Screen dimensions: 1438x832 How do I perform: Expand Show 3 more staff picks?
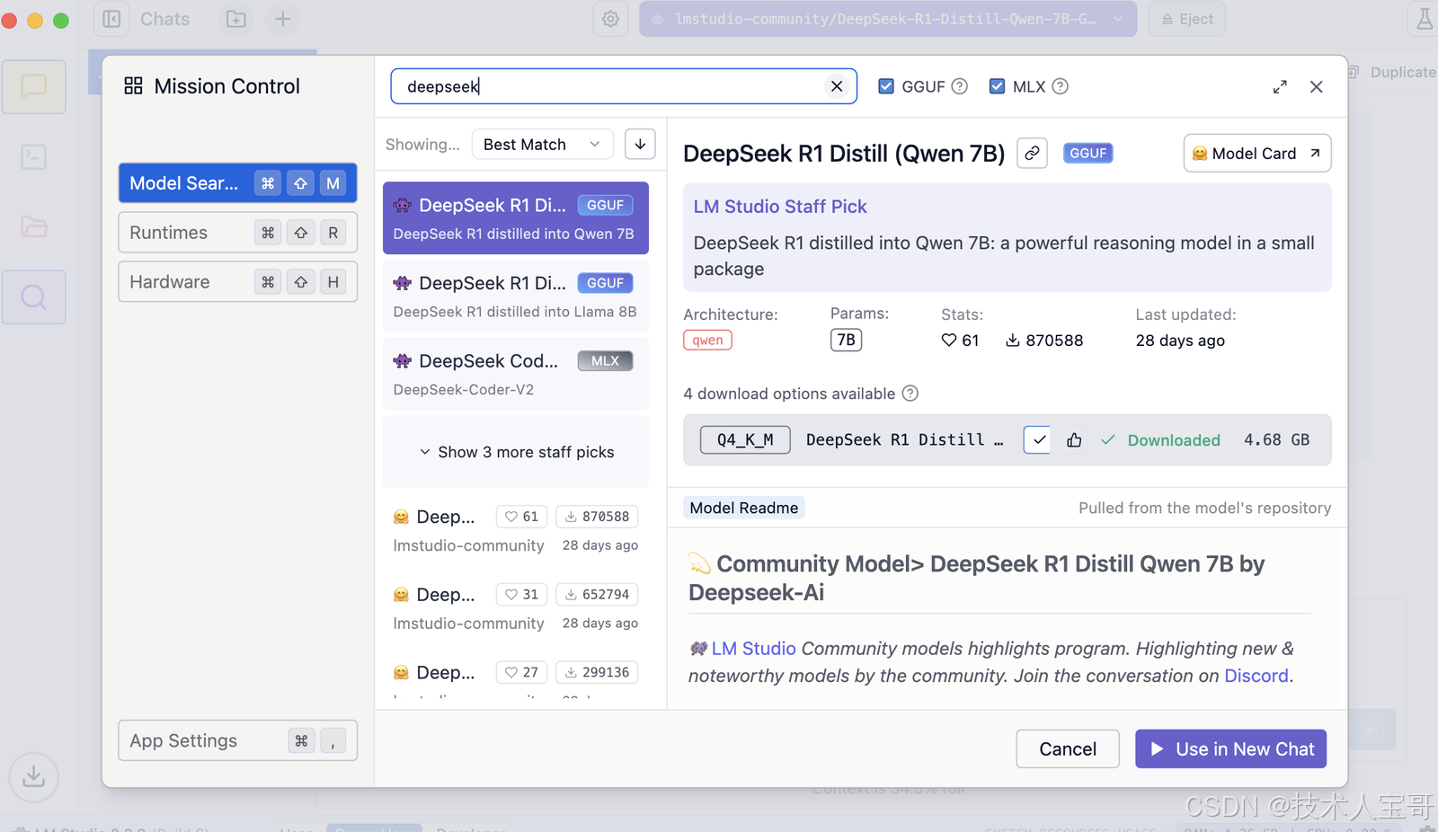517,452
